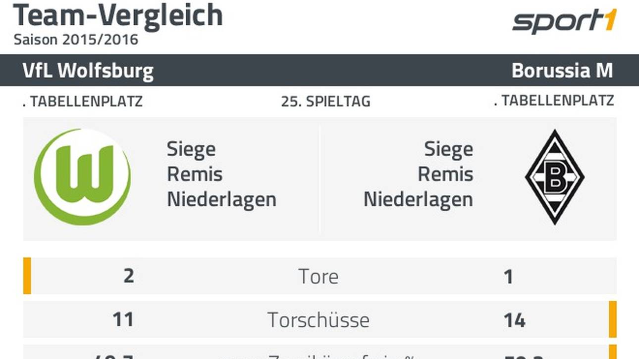639x359 pixels.
Task: Open the Borussia M team header
Action: (x=562, y=71)
